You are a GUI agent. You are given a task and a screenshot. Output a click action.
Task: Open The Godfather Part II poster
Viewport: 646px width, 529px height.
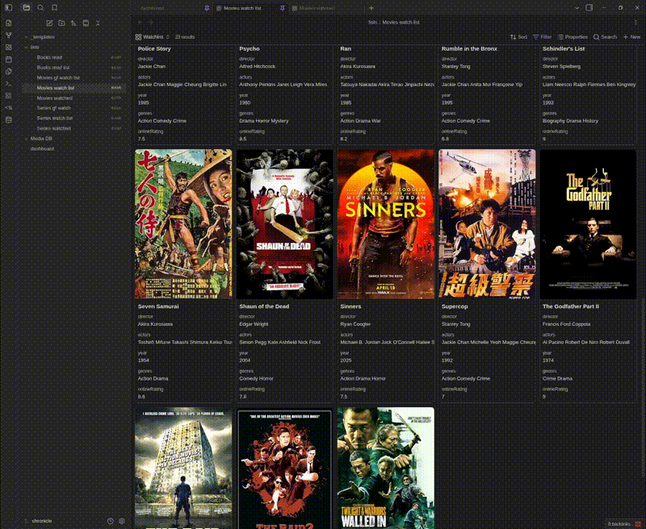click(588, 223)
